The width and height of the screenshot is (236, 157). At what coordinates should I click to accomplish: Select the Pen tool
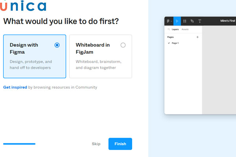tap(192, 21)
